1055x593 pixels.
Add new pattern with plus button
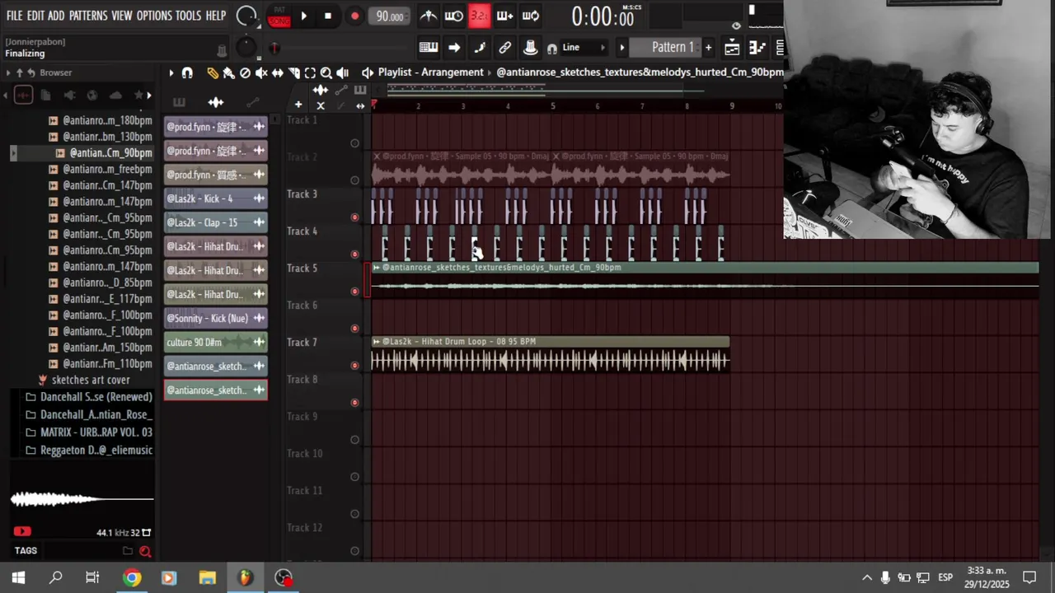(x=708, y=48)
